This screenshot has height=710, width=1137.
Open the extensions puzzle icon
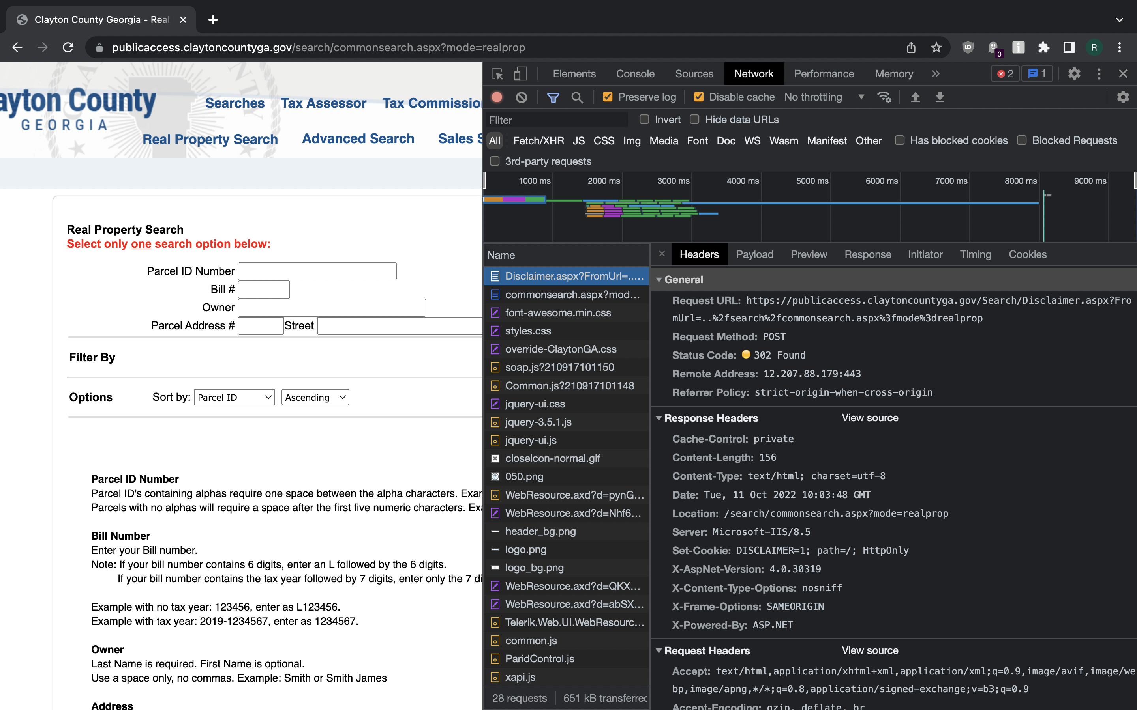pyautogui.click(x=1043, y=47)
